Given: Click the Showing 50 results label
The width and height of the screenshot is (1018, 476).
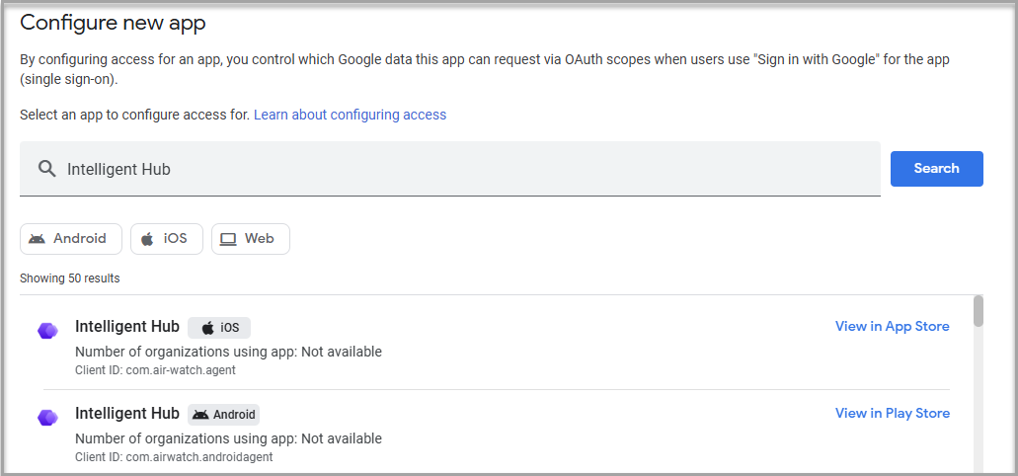Looking at the screenshot, I should (69, 278).
